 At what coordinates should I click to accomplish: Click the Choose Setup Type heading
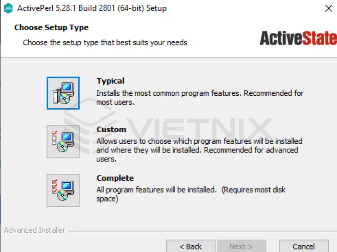[51, 28]
